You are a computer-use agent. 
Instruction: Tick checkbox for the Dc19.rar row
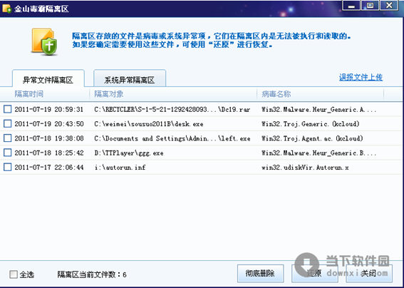point(7,109)
